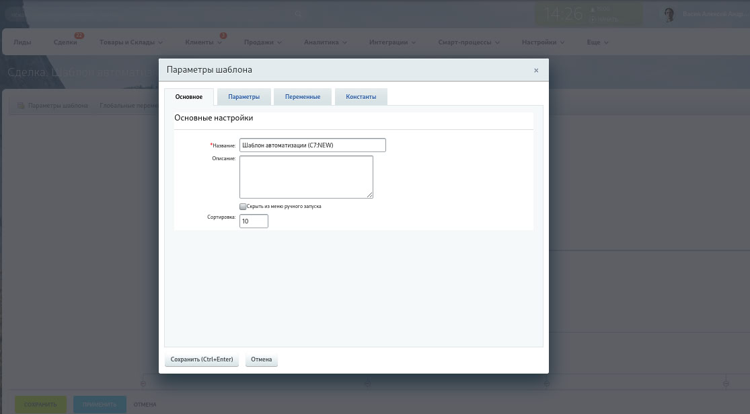
Task: Focus the Описание text area
Action: point(306,177)
